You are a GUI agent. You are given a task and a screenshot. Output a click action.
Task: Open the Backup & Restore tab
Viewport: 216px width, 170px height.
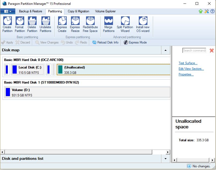pyautogui.click(x=31, y=11)
